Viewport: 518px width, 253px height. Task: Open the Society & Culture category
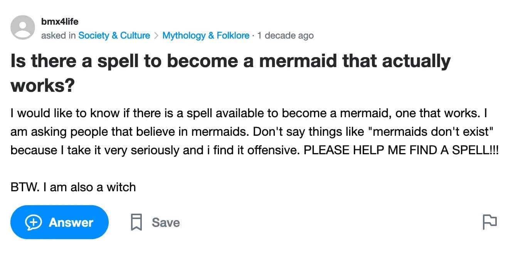point(114,35)
